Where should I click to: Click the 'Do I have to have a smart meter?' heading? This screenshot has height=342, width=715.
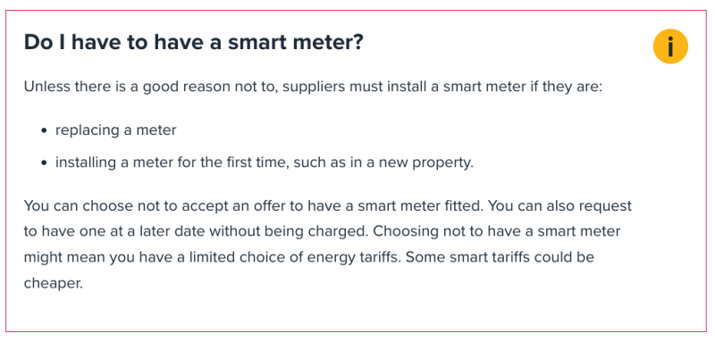tap(193, 42)
